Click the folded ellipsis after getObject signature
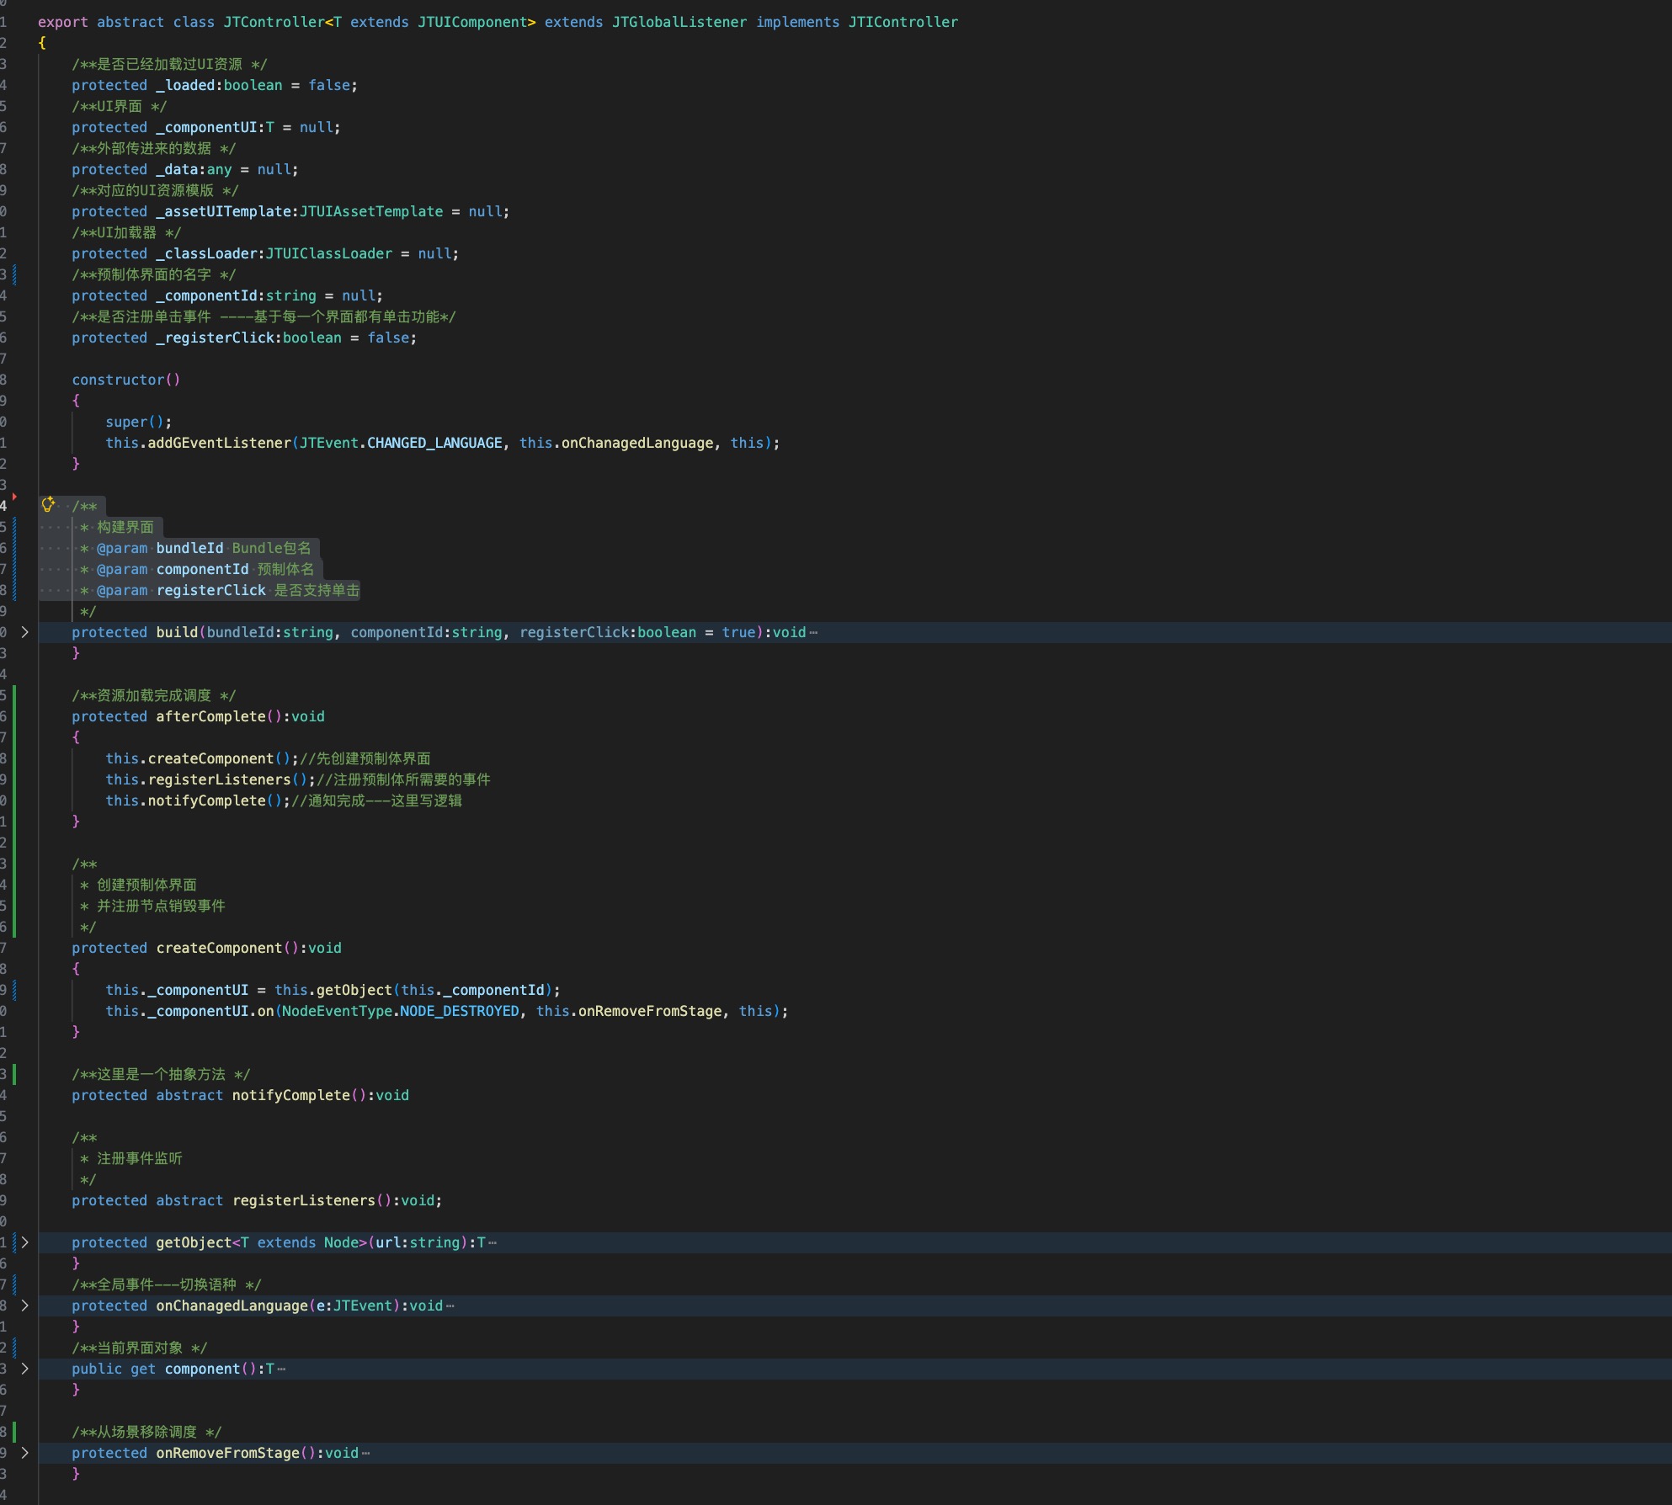The height and width of the screenshot is (1505, 1672). (x=493, y=1243)
